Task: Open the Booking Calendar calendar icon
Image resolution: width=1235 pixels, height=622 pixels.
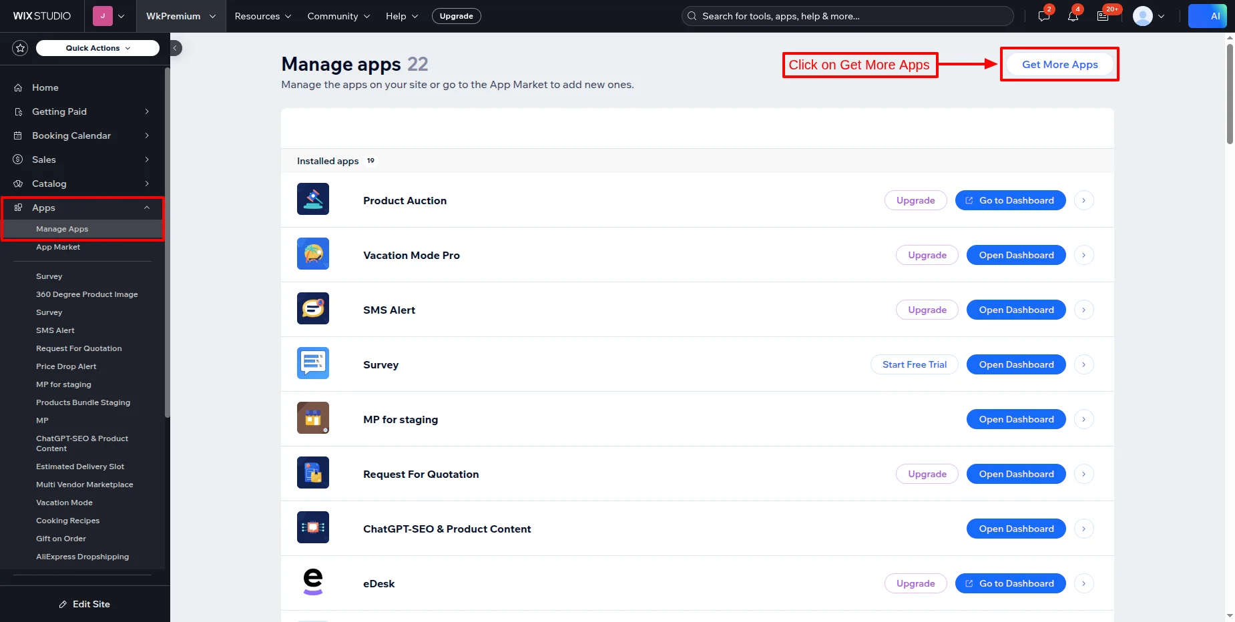Action: [19, 135]
